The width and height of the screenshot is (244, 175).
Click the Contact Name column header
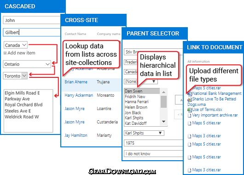coord(76,34)
